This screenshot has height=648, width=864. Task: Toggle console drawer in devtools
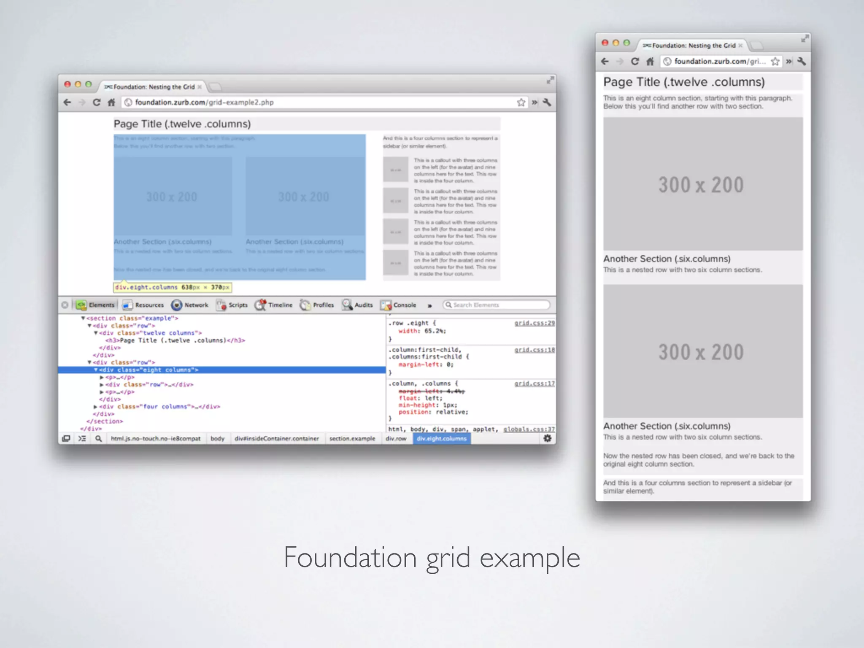(82, 439)
